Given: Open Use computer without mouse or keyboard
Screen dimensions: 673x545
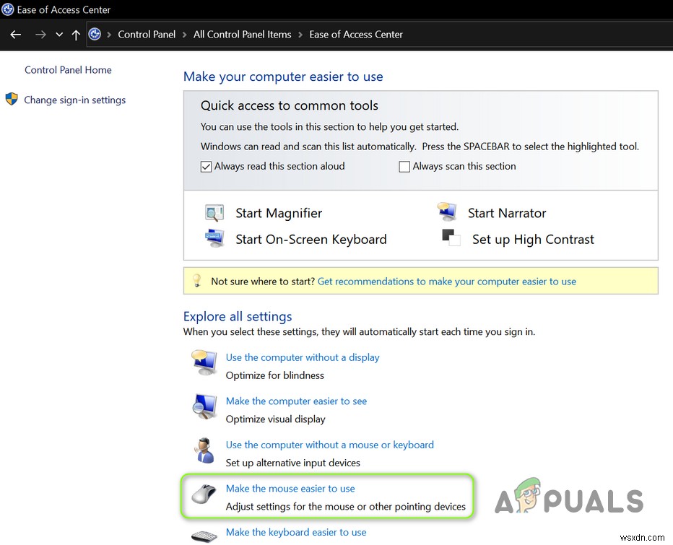Looking at the screenshot, I should (329, 445).
